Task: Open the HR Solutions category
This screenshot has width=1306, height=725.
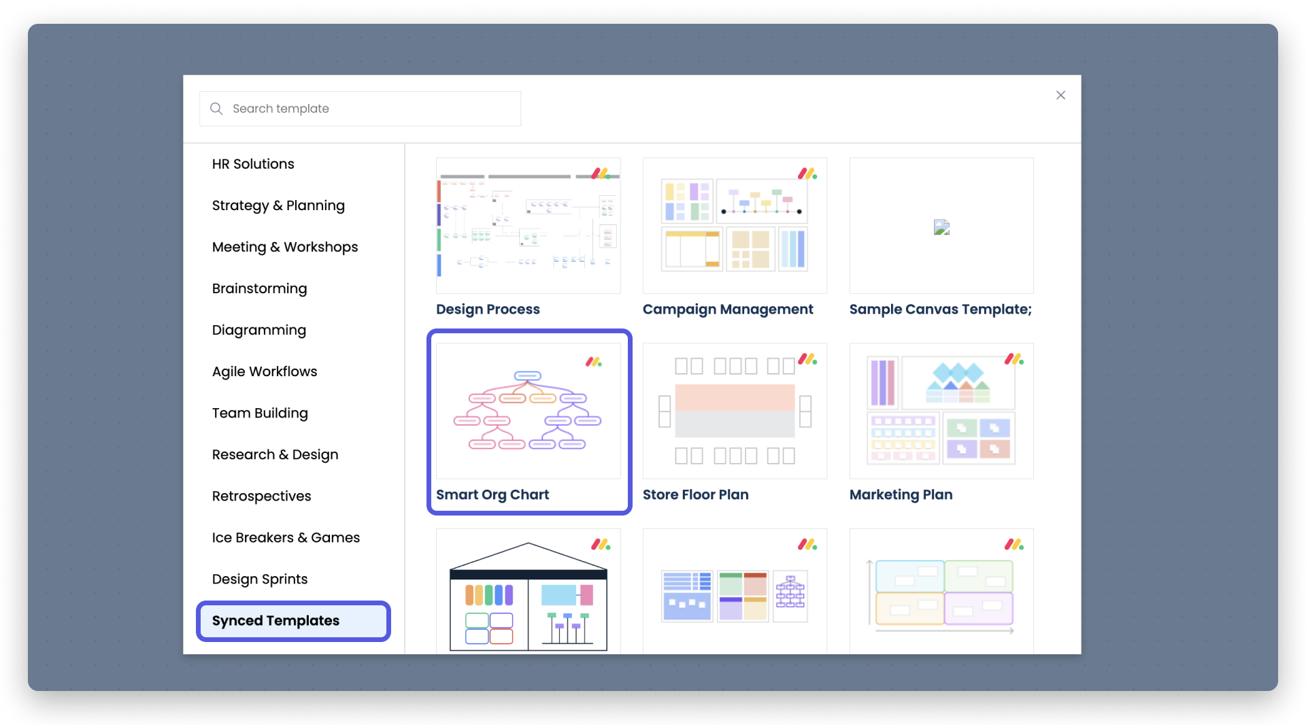Action: click(x=253, y=164)
